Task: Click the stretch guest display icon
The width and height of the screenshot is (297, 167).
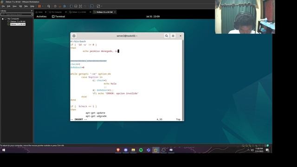Action: [98, 6]
